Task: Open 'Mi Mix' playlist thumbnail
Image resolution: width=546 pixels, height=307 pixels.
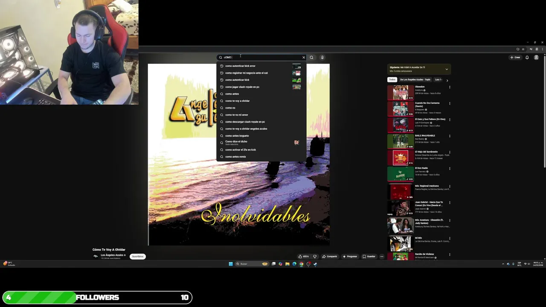Action: tap(400, 244)
